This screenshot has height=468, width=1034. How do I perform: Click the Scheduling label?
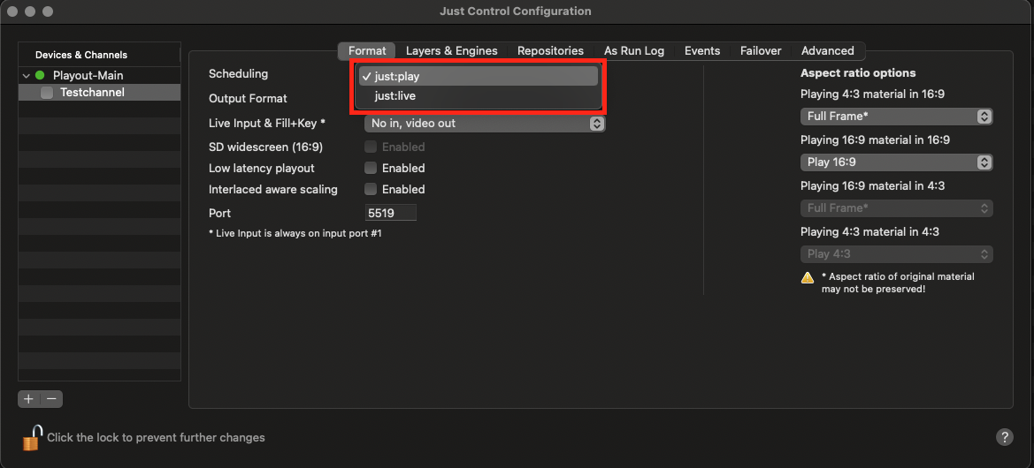click(238, 73)
